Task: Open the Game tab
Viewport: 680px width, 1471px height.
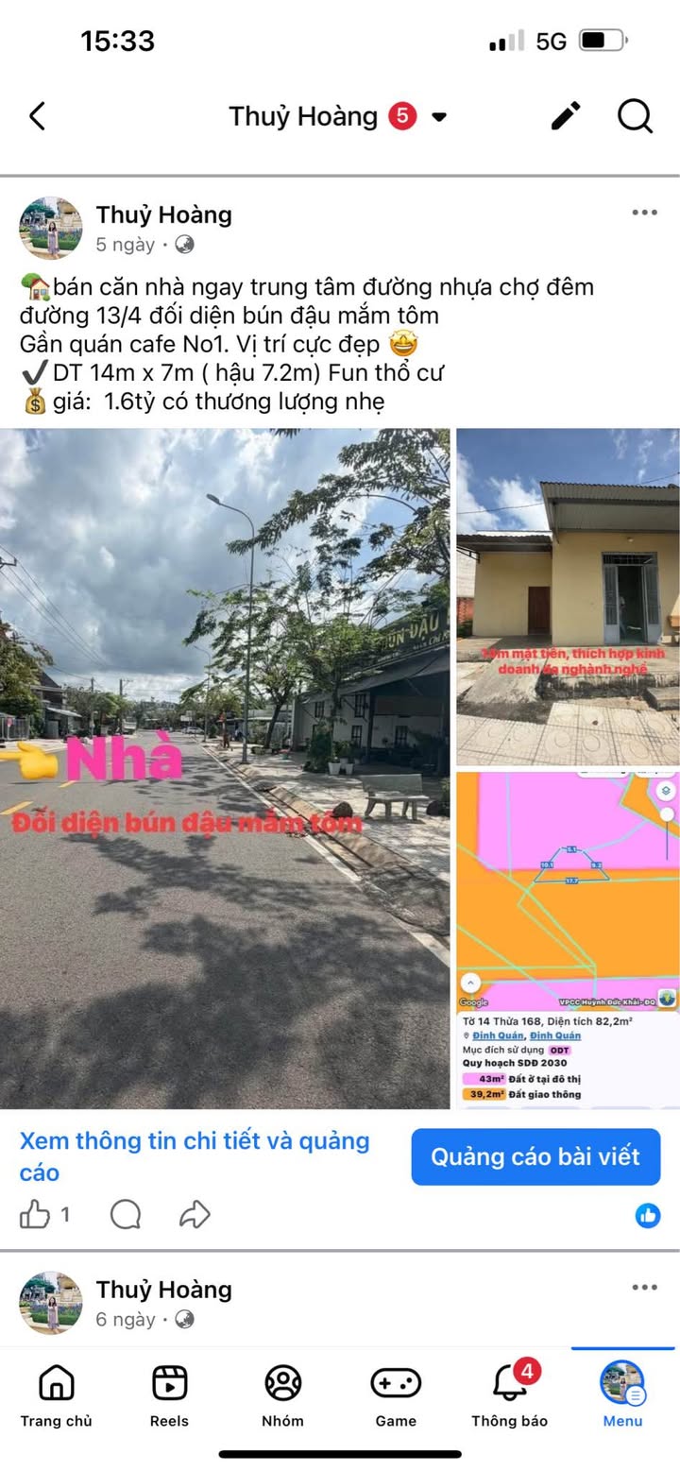Action: 396,1394
